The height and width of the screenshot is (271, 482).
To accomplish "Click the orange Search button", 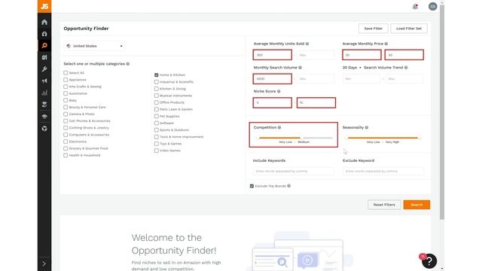I will 416,205.
